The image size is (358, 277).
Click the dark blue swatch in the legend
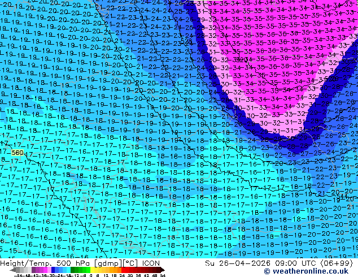(53, 270)
